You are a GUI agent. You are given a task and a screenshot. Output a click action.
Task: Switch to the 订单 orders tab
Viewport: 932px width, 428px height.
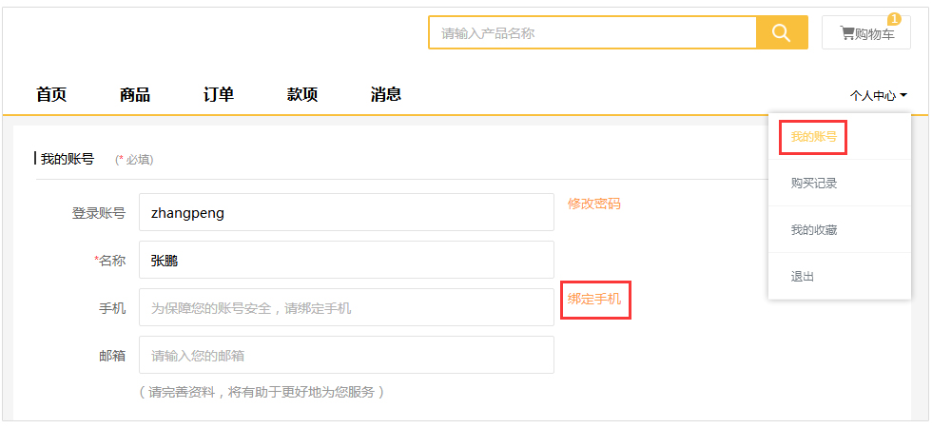click(219, 94)
